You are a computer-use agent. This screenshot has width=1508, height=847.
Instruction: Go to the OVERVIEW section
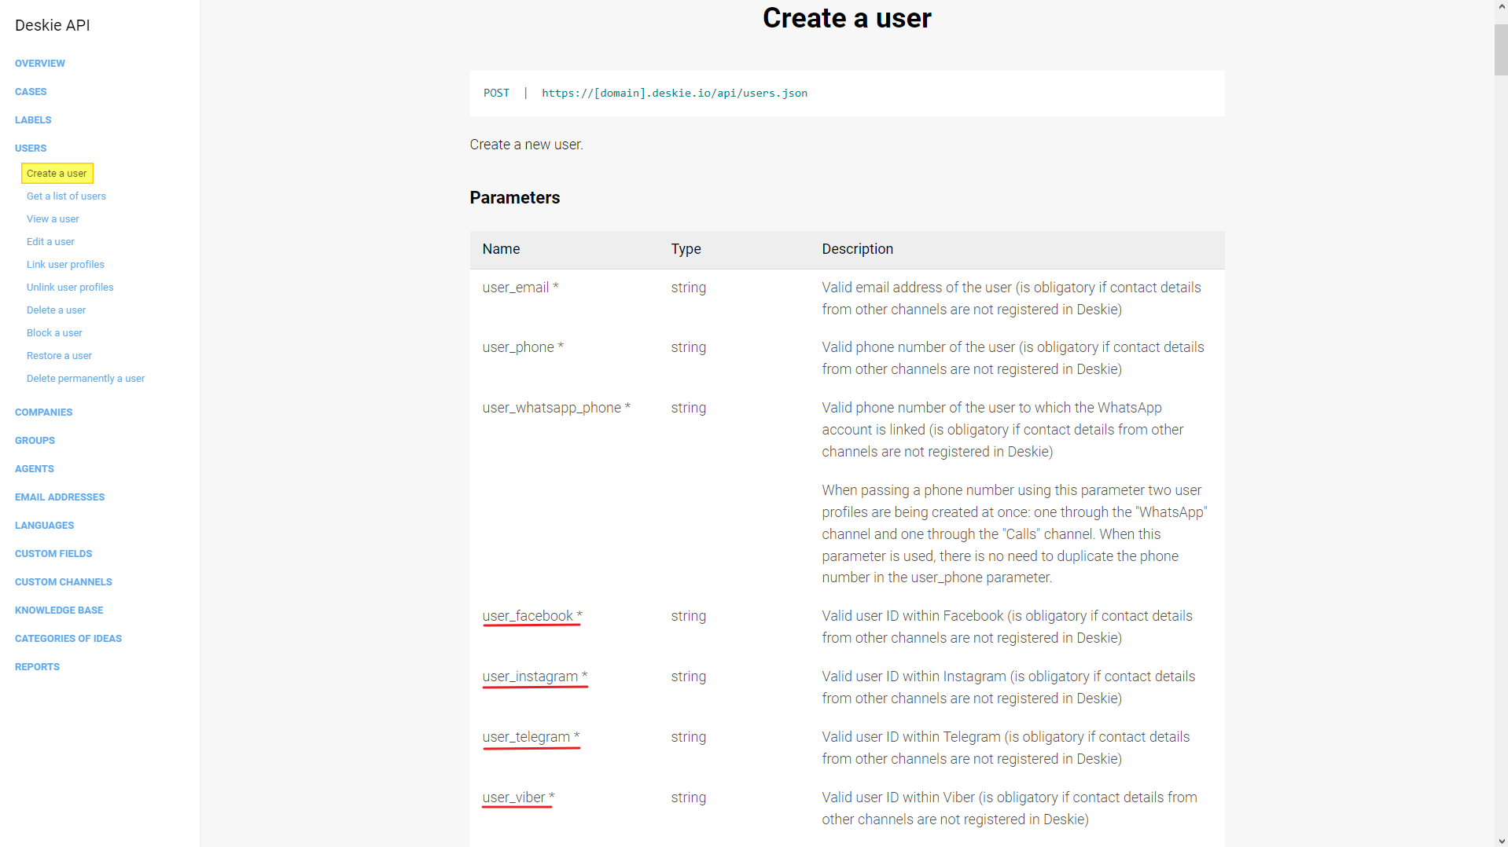click(40, 64)
